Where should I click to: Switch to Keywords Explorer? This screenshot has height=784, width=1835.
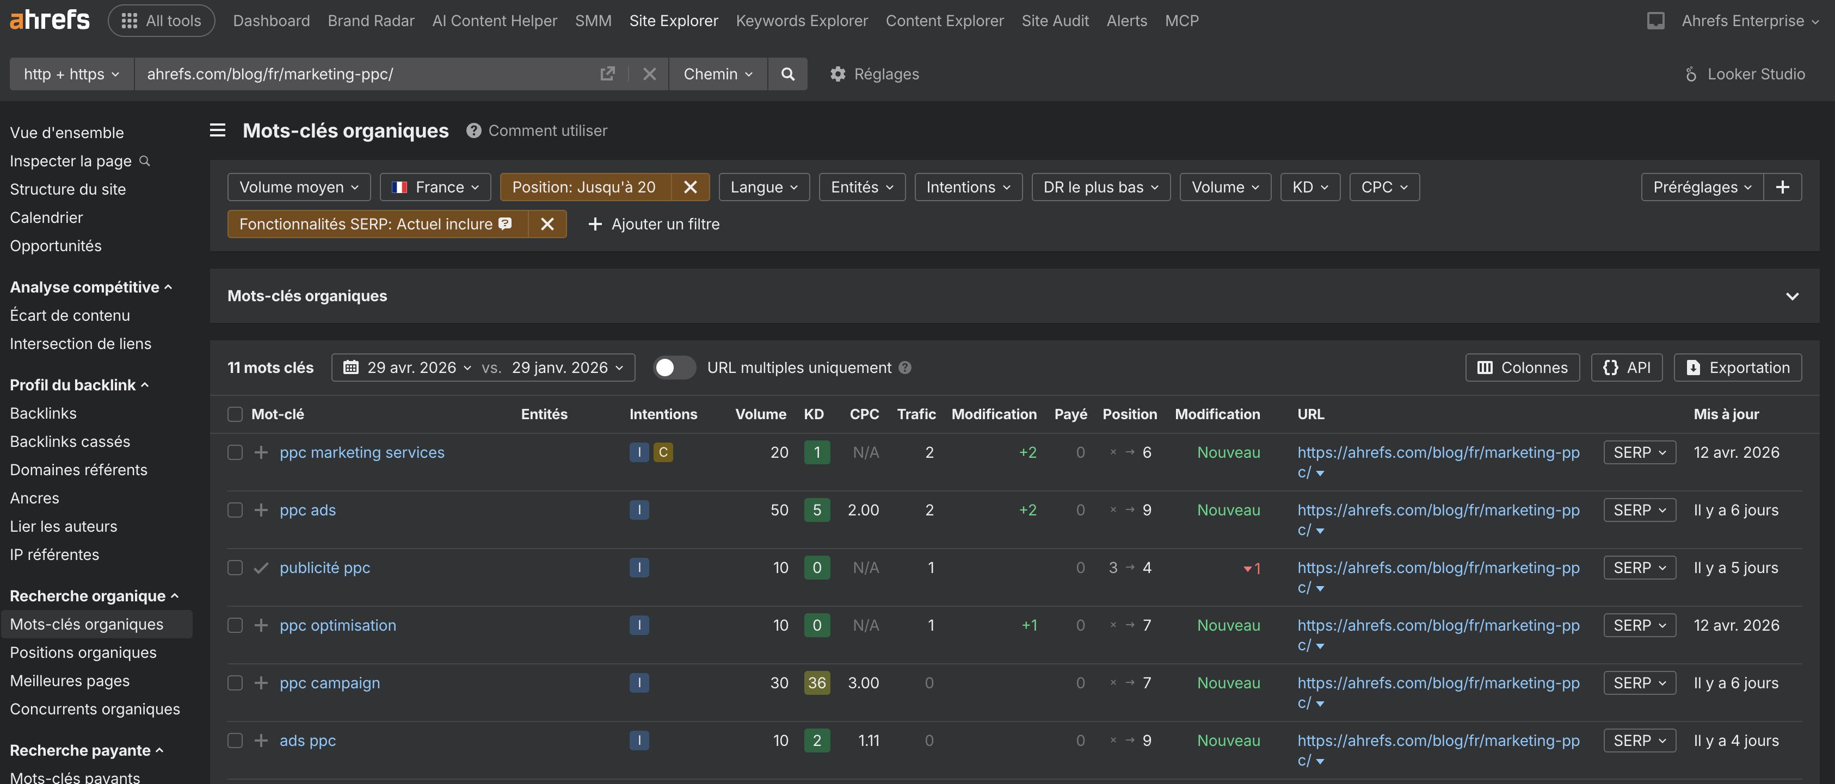pos(802,21)
